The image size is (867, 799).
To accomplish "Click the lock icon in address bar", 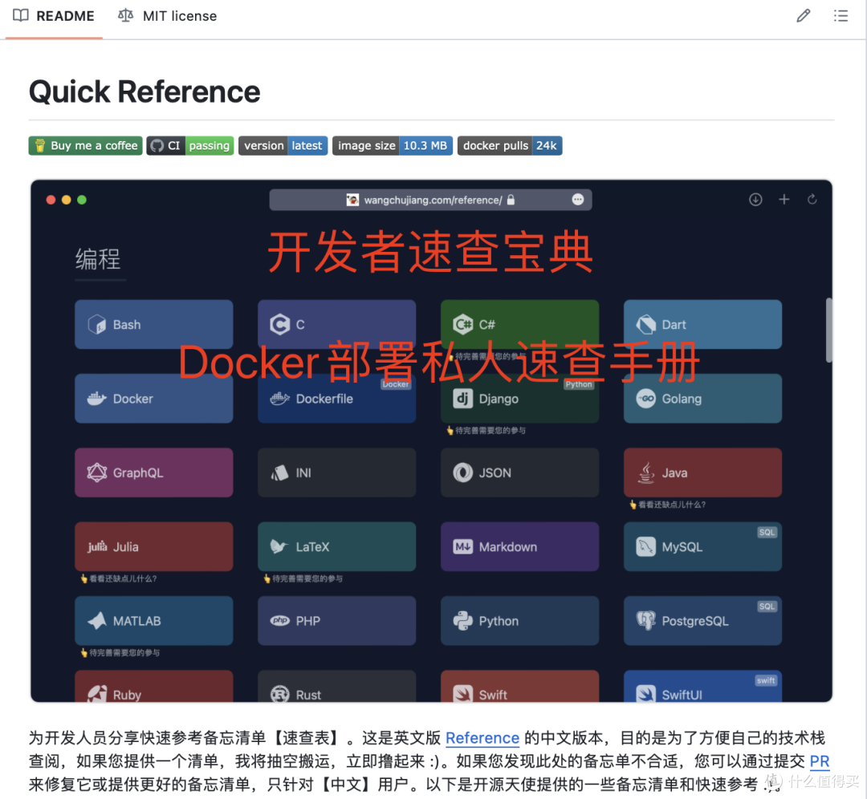I will 511,200.
